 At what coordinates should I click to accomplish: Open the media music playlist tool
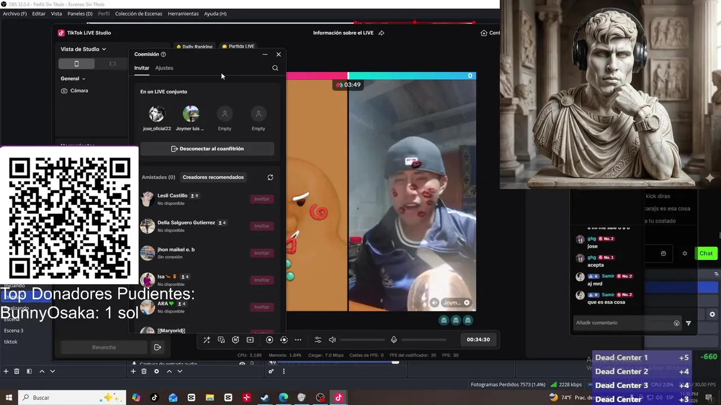click(x=221, y=340)
